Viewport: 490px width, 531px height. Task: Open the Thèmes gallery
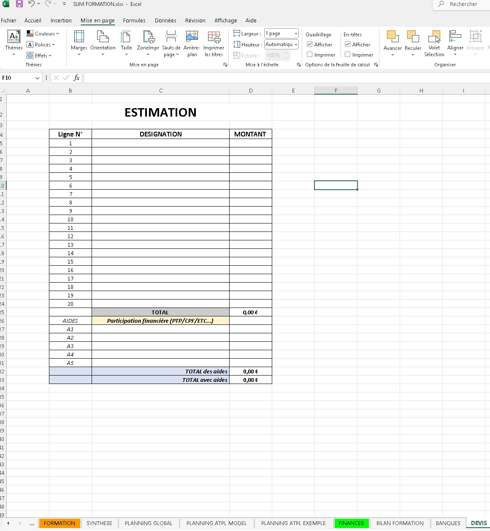pyautogui.click(x=14, y=43)
